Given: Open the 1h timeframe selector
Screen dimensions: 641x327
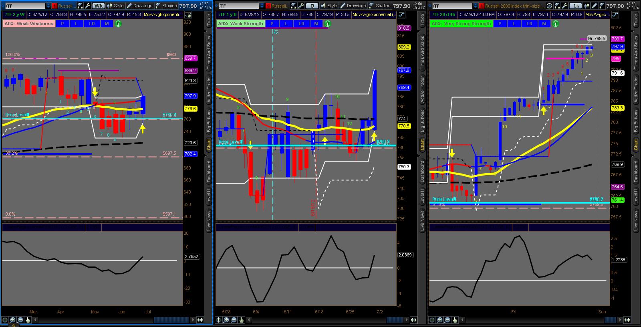Looking at the screenshot, I should pos(576,6).
